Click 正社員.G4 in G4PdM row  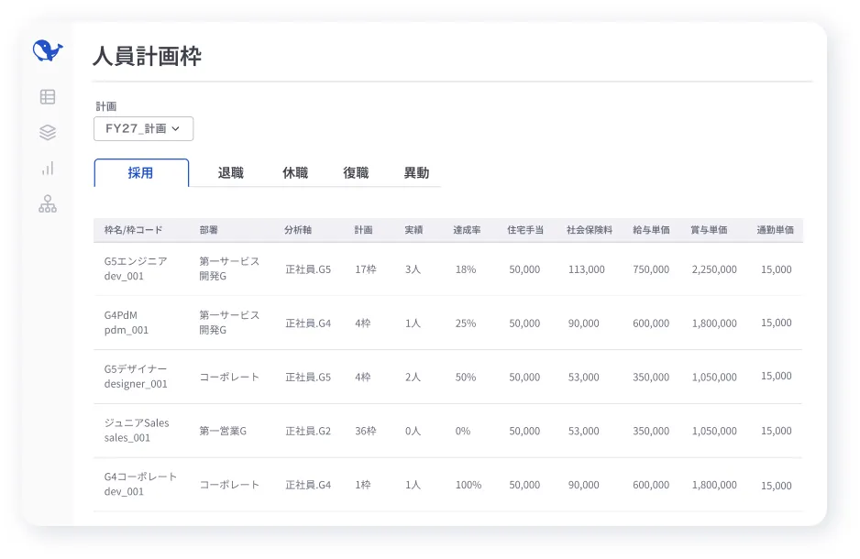(x=308, y=323)
